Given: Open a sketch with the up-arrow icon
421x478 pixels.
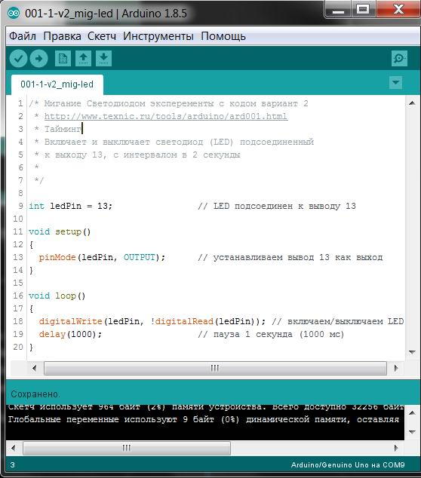Looking at the screenshot, I should pyautogui.click(x=83, y=58).
